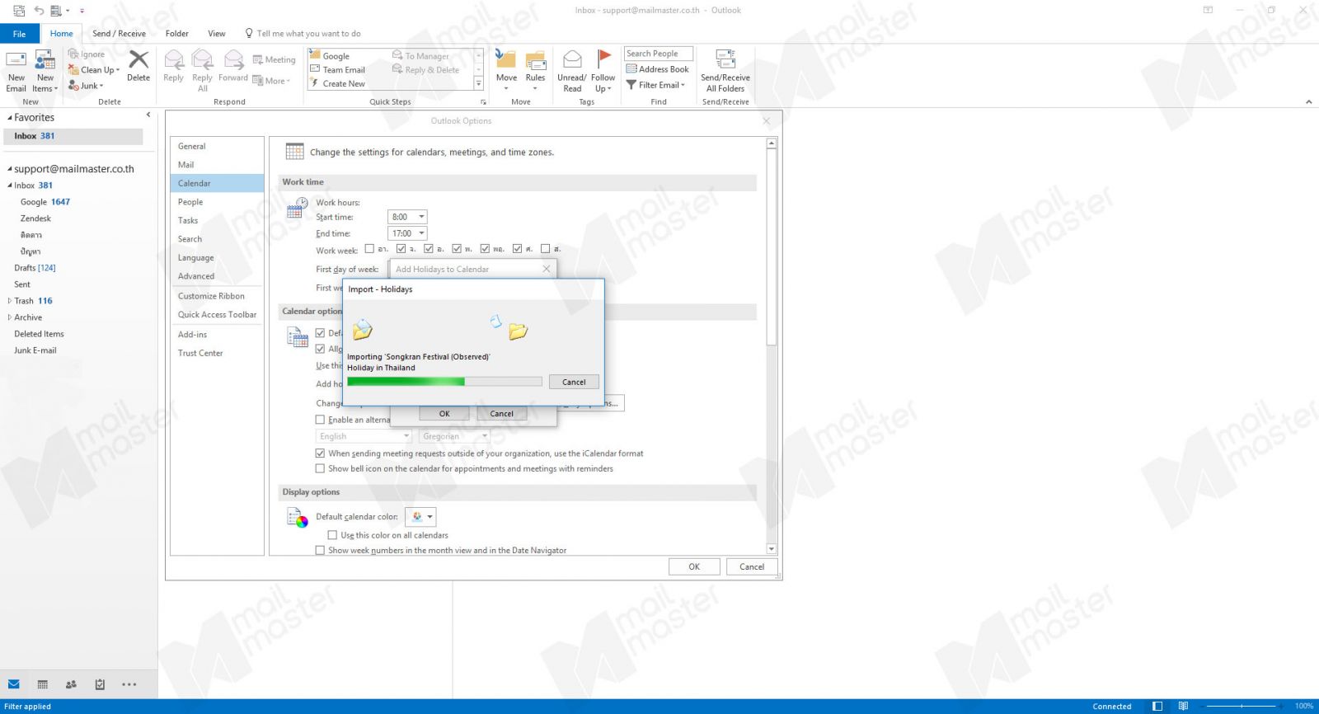This screenshot has width=1319, height=714.
Task: Open the English alternate calendar language dropdown
Action: tap(364, 436)
